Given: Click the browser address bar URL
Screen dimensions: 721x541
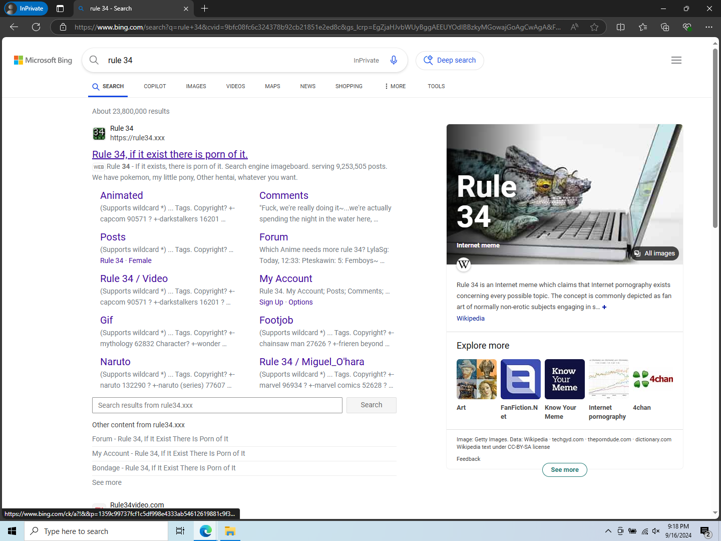Looking at the screenshot, I should [x=317, y=27].
